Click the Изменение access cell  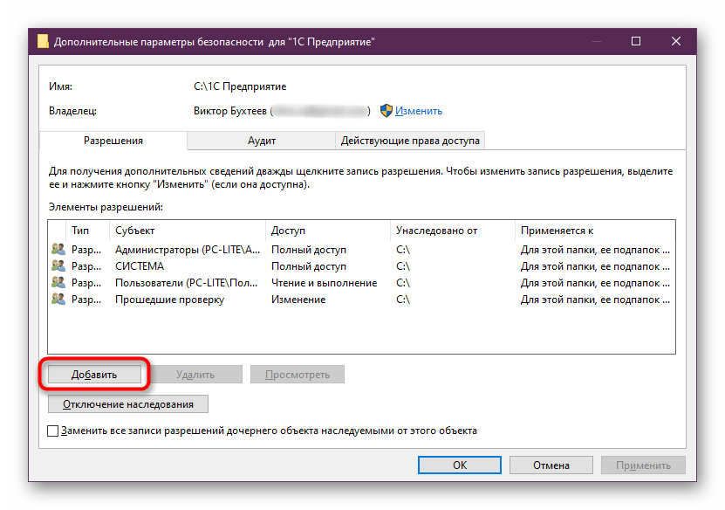tap(298, 300)
